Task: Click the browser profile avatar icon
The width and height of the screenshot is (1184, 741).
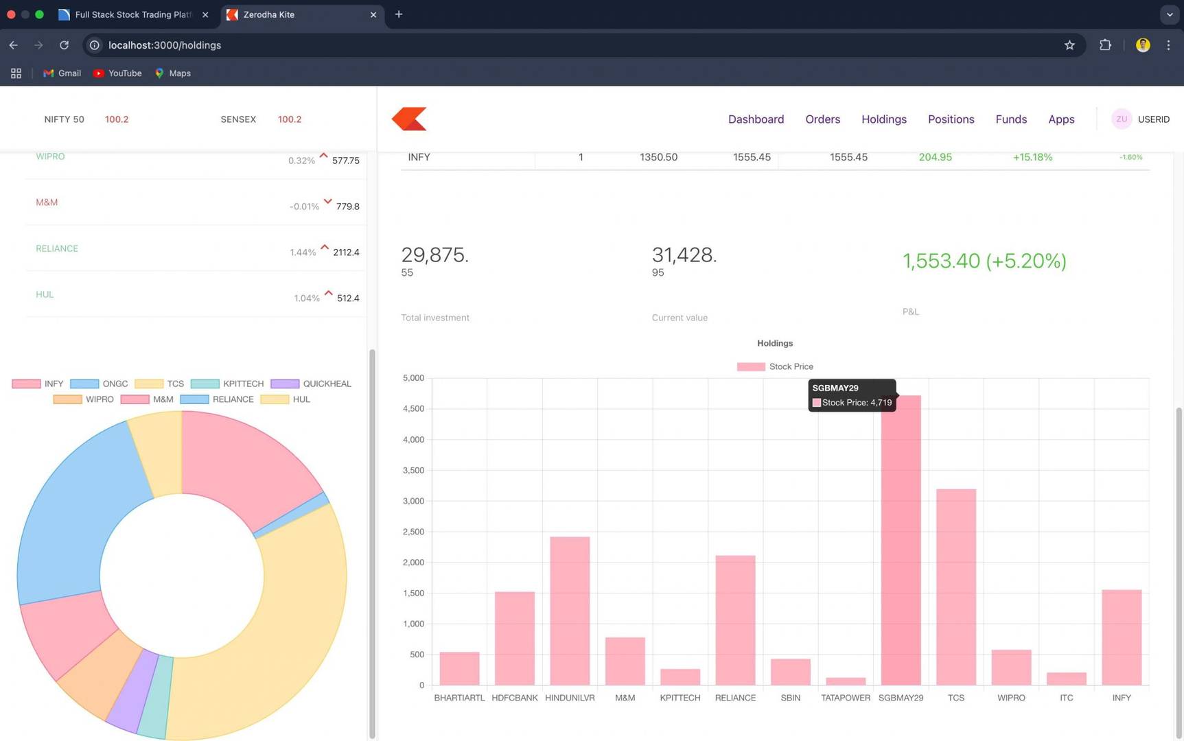Action: pyautogui.click(x=1143, y=45)
